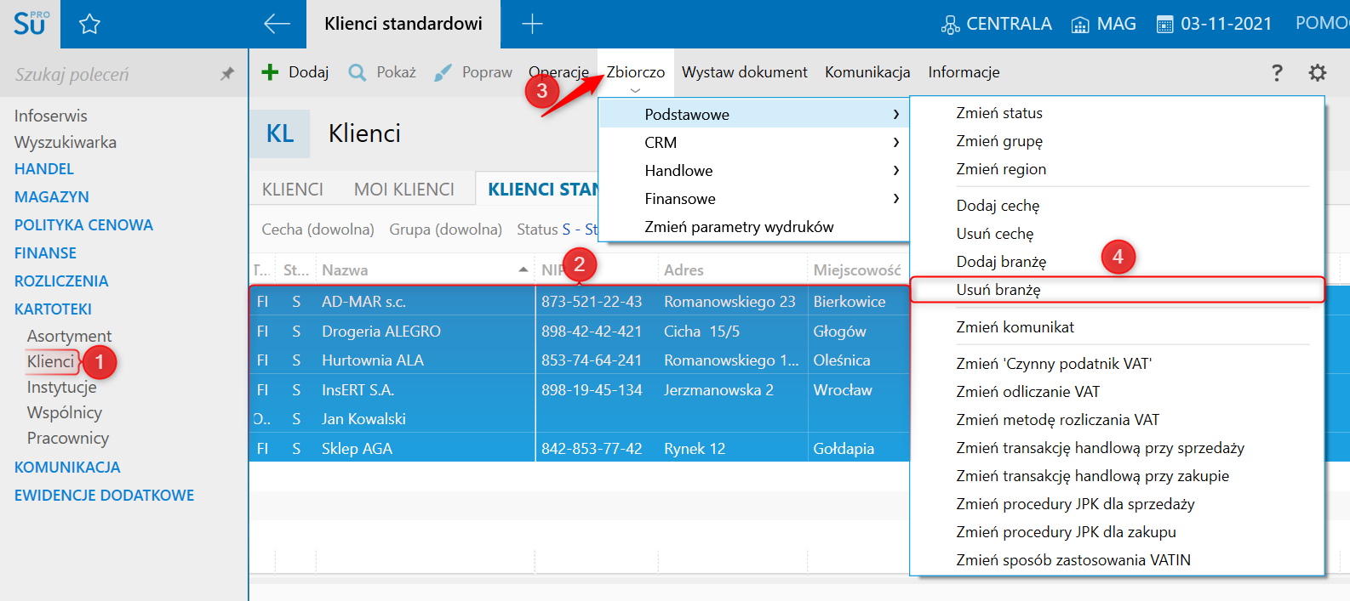Switch to the KLIENCI tab
The image size is (1350, 601).
coord(293,190)
